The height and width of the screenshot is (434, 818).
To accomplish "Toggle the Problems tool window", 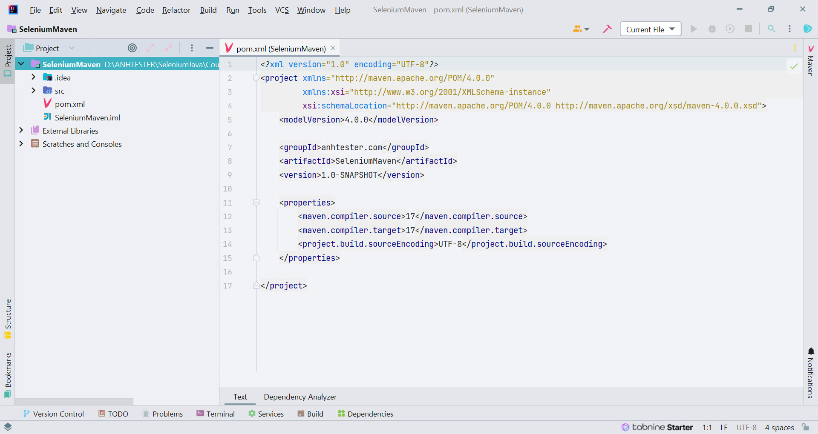I will click(x=162, y=414).
